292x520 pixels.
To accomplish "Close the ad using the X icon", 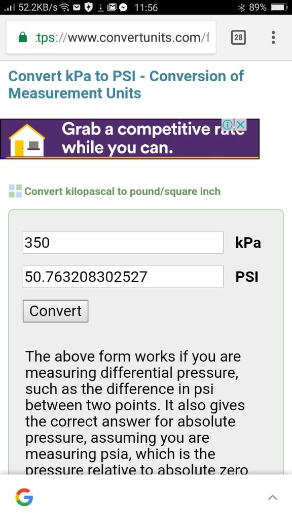I will pos(241,125).
